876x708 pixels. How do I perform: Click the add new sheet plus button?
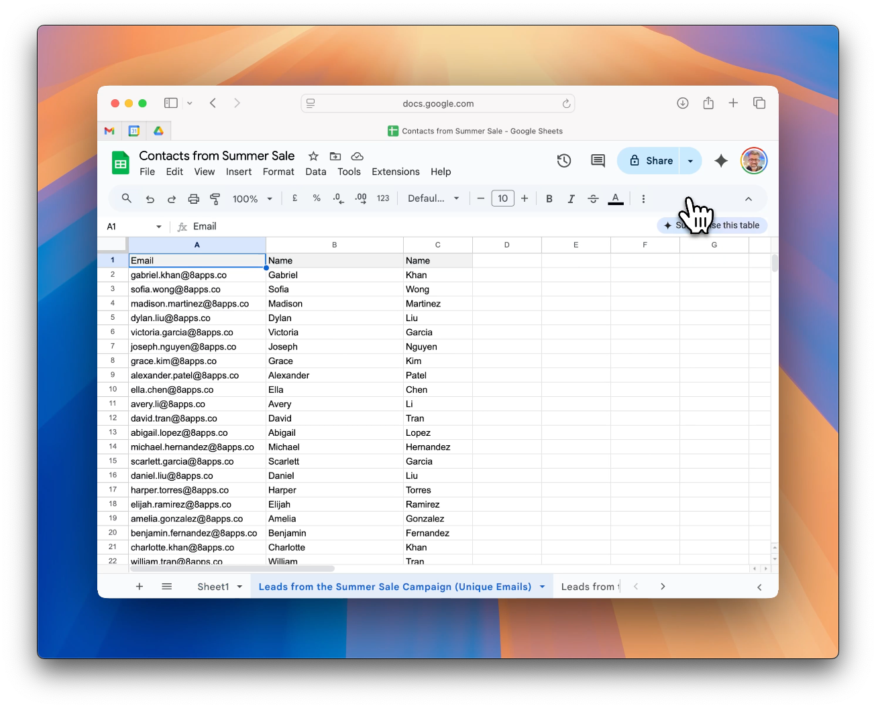140,587
